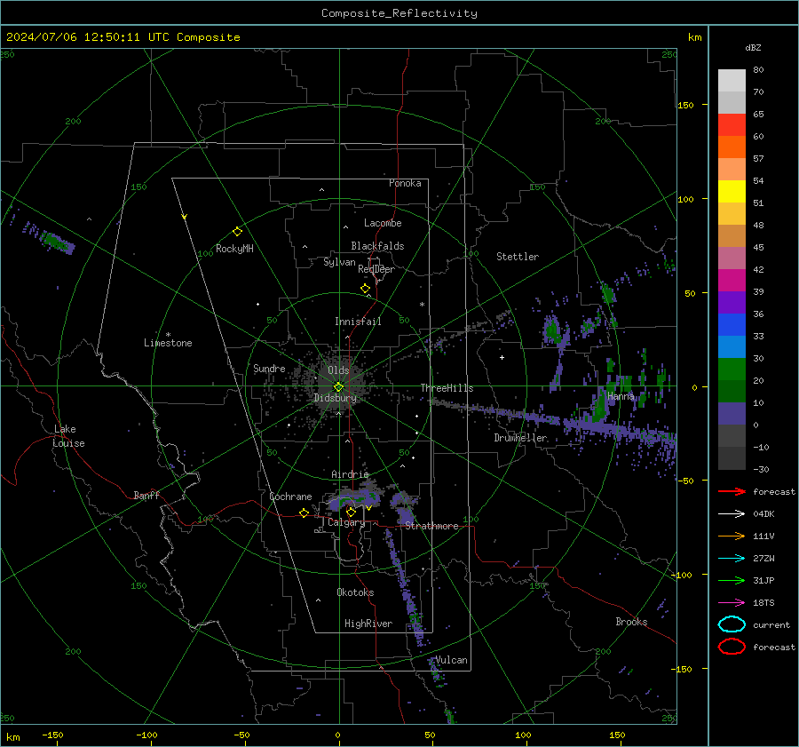The image size is (799, 747).
Task: Click the yellow 54 dBZ color swatch
Action: pyautogui.click(x=732, y=191)
